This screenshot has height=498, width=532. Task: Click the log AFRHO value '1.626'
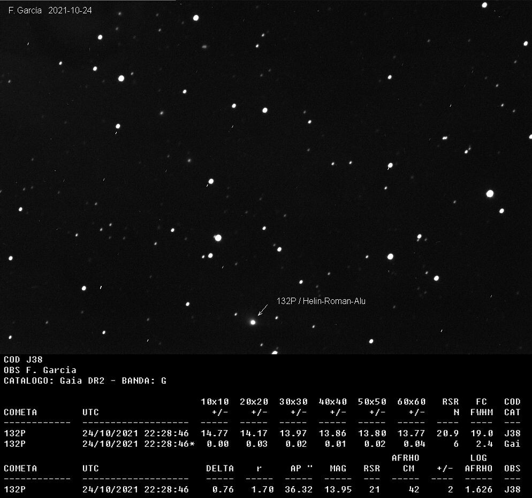click(478, 489)
